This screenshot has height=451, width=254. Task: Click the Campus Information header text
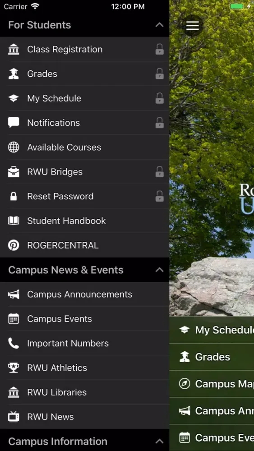click(58, 441)
